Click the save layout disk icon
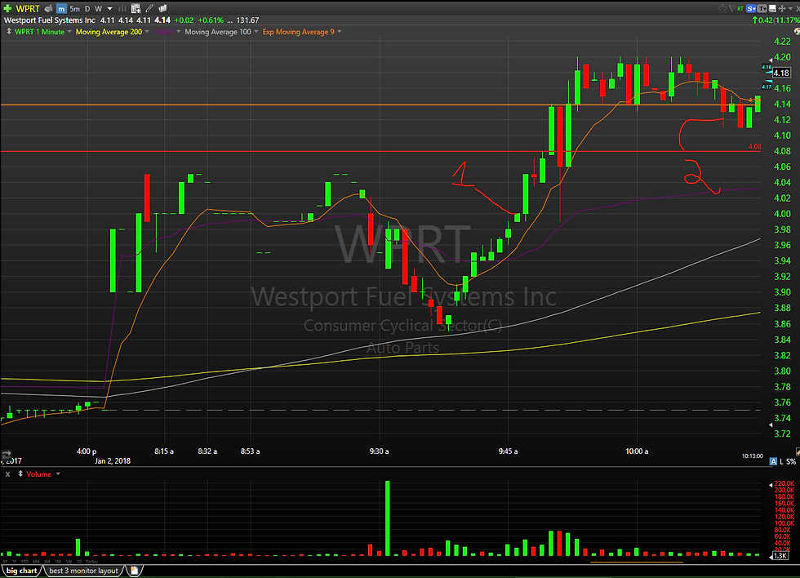Screen dimensions: 800x578 (772, 9)
